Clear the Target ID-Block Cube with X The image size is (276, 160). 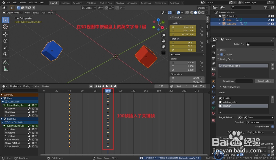point(272,117)
